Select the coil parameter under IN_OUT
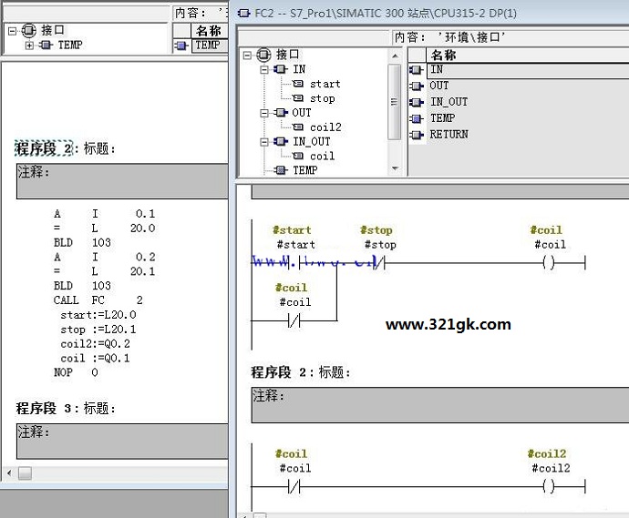 [x=322, y=157]
